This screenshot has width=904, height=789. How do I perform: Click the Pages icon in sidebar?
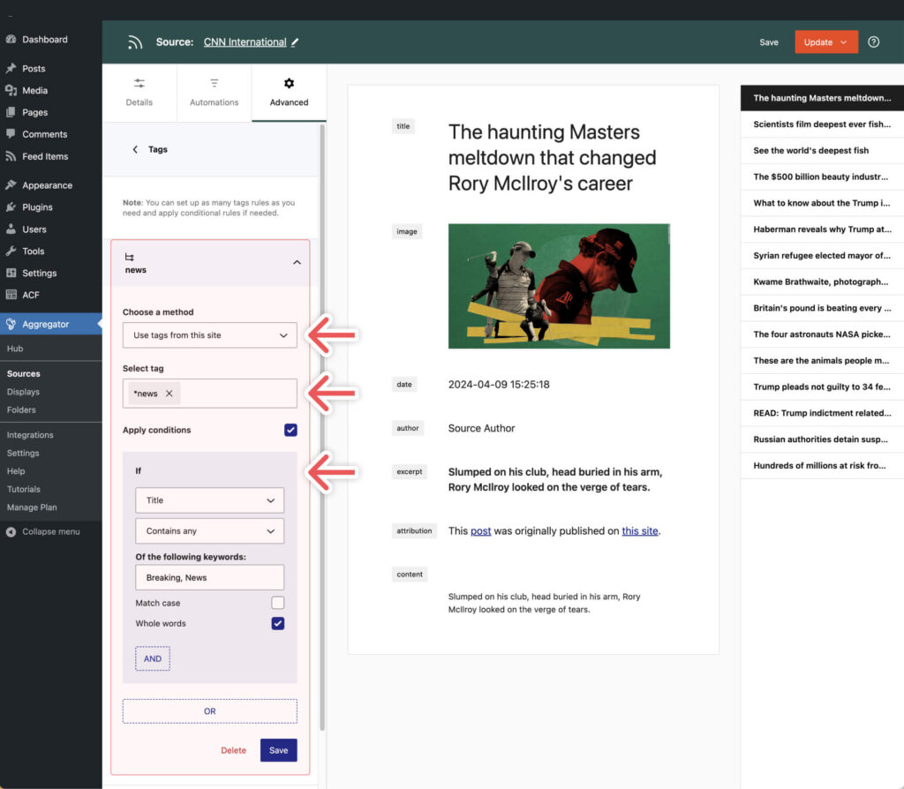[11, 112]
